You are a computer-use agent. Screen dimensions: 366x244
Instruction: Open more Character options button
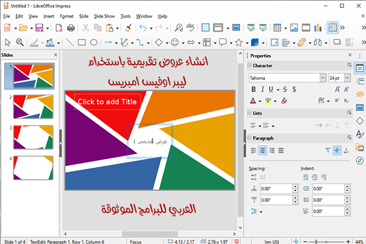[349, 65]
